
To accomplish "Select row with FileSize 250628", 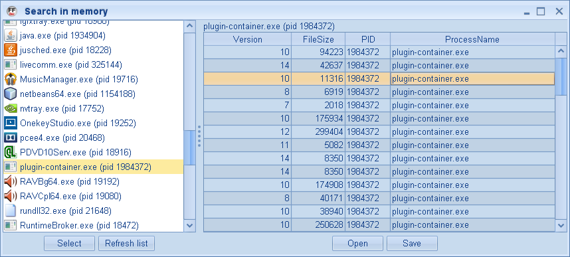I will coord(379,225).
